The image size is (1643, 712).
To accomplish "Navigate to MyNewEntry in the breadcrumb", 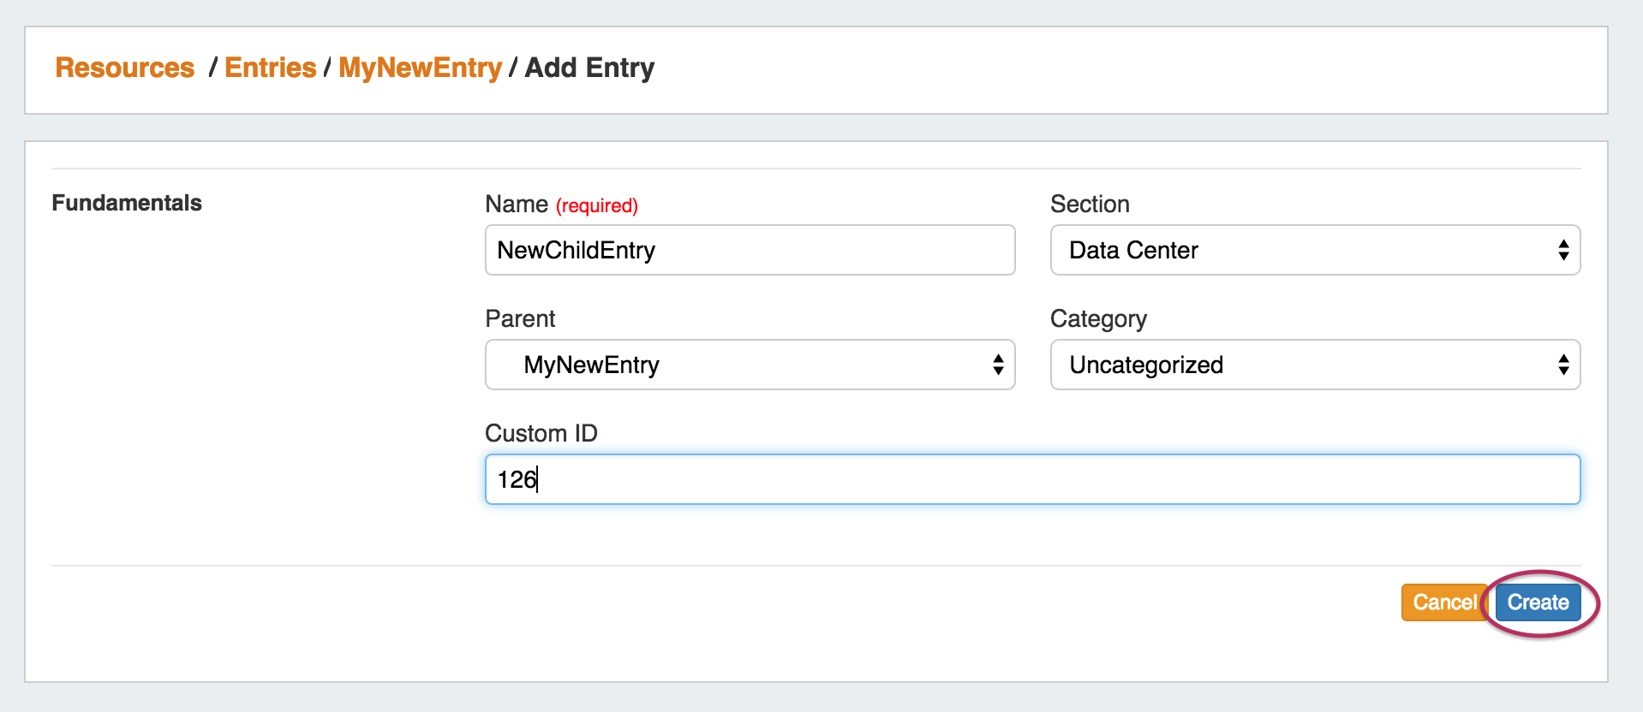I will click(x=420, y=68).
